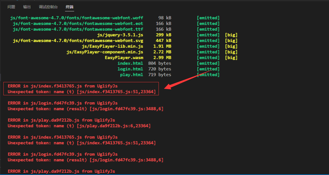Click [big] flag on EasyPlayer-lib.min.js row
The height and width of the screenshot is (175, 329).
(x=231, y=46)
